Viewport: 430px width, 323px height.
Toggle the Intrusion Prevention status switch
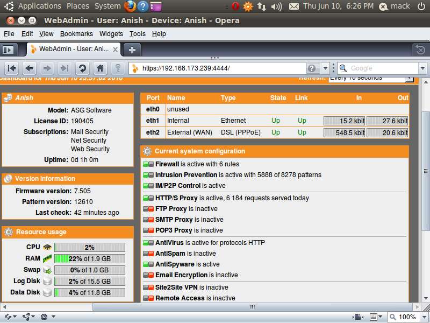tap(148, 175)
